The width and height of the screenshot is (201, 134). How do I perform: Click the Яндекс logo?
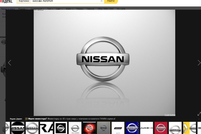click(x=6, y=1)
